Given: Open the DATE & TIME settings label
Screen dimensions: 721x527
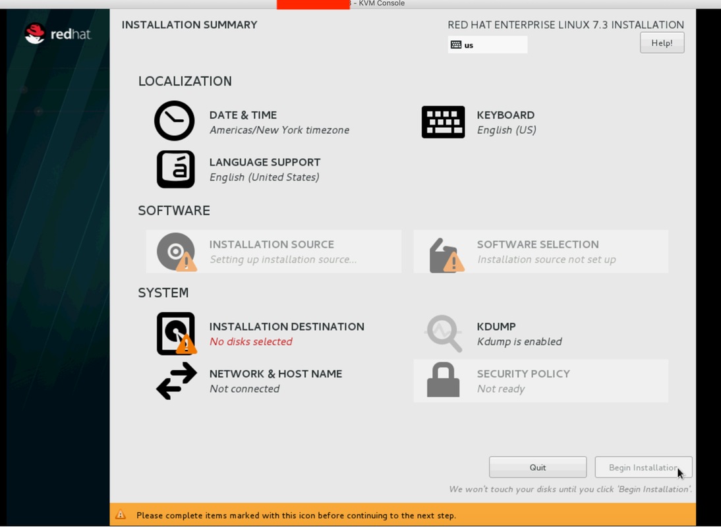Looking at the screenshot, I should pyautogui.click(x=243, y=115).
